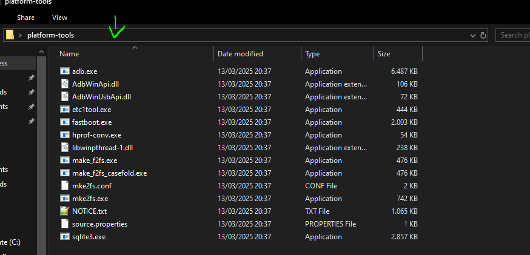Viewport: 530px width, 255px height.
Task: Refresh the platform-tools folder view
Action: click(x=483, y=35)
